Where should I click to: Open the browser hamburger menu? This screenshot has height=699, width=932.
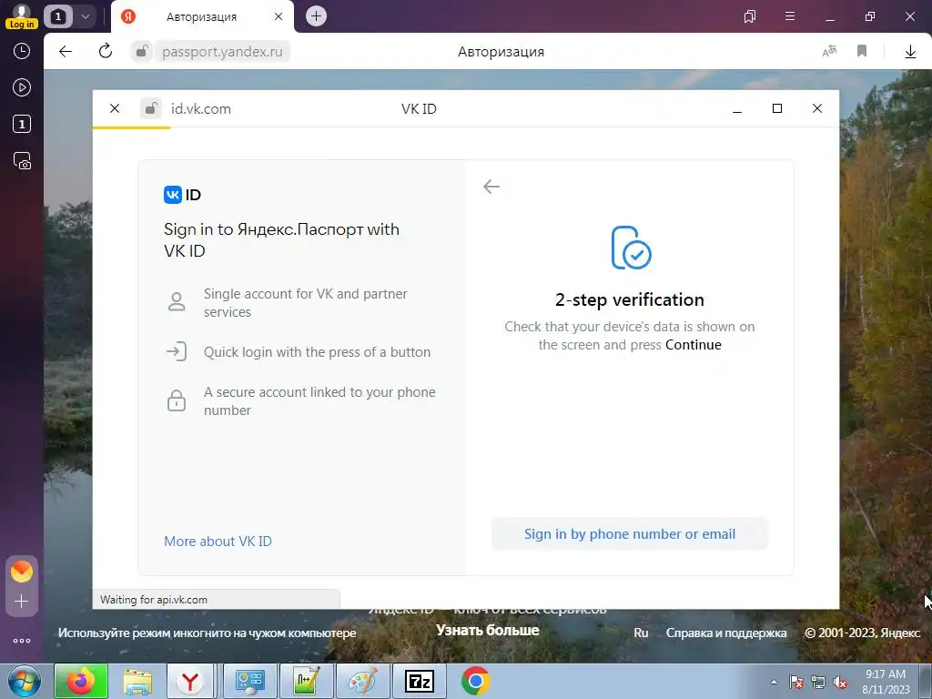coord(790,16)
